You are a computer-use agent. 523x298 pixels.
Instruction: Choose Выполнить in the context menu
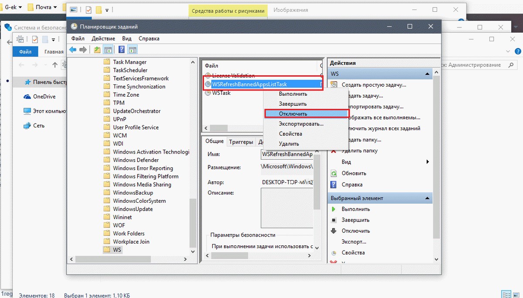click(x=306, y=94)
